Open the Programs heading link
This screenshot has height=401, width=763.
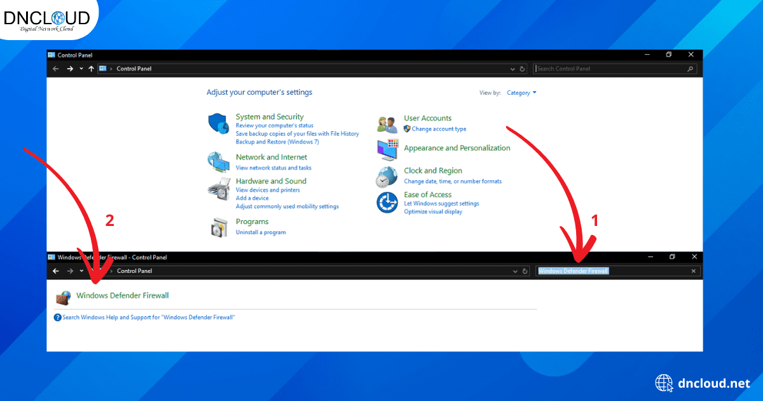pos(252,222)
